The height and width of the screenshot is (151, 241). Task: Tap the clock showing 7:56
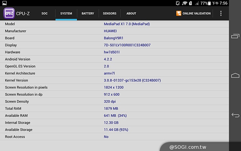(x=223, y=3)
